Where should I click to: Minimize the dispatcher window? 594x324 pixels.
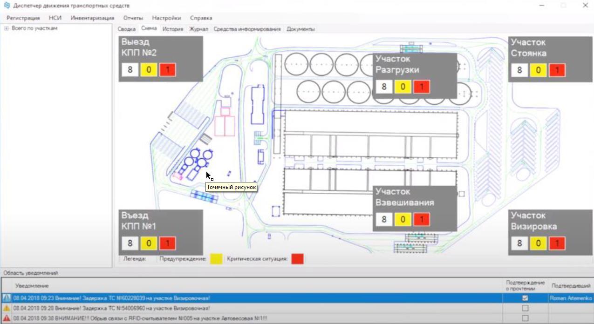pos(542,6)
